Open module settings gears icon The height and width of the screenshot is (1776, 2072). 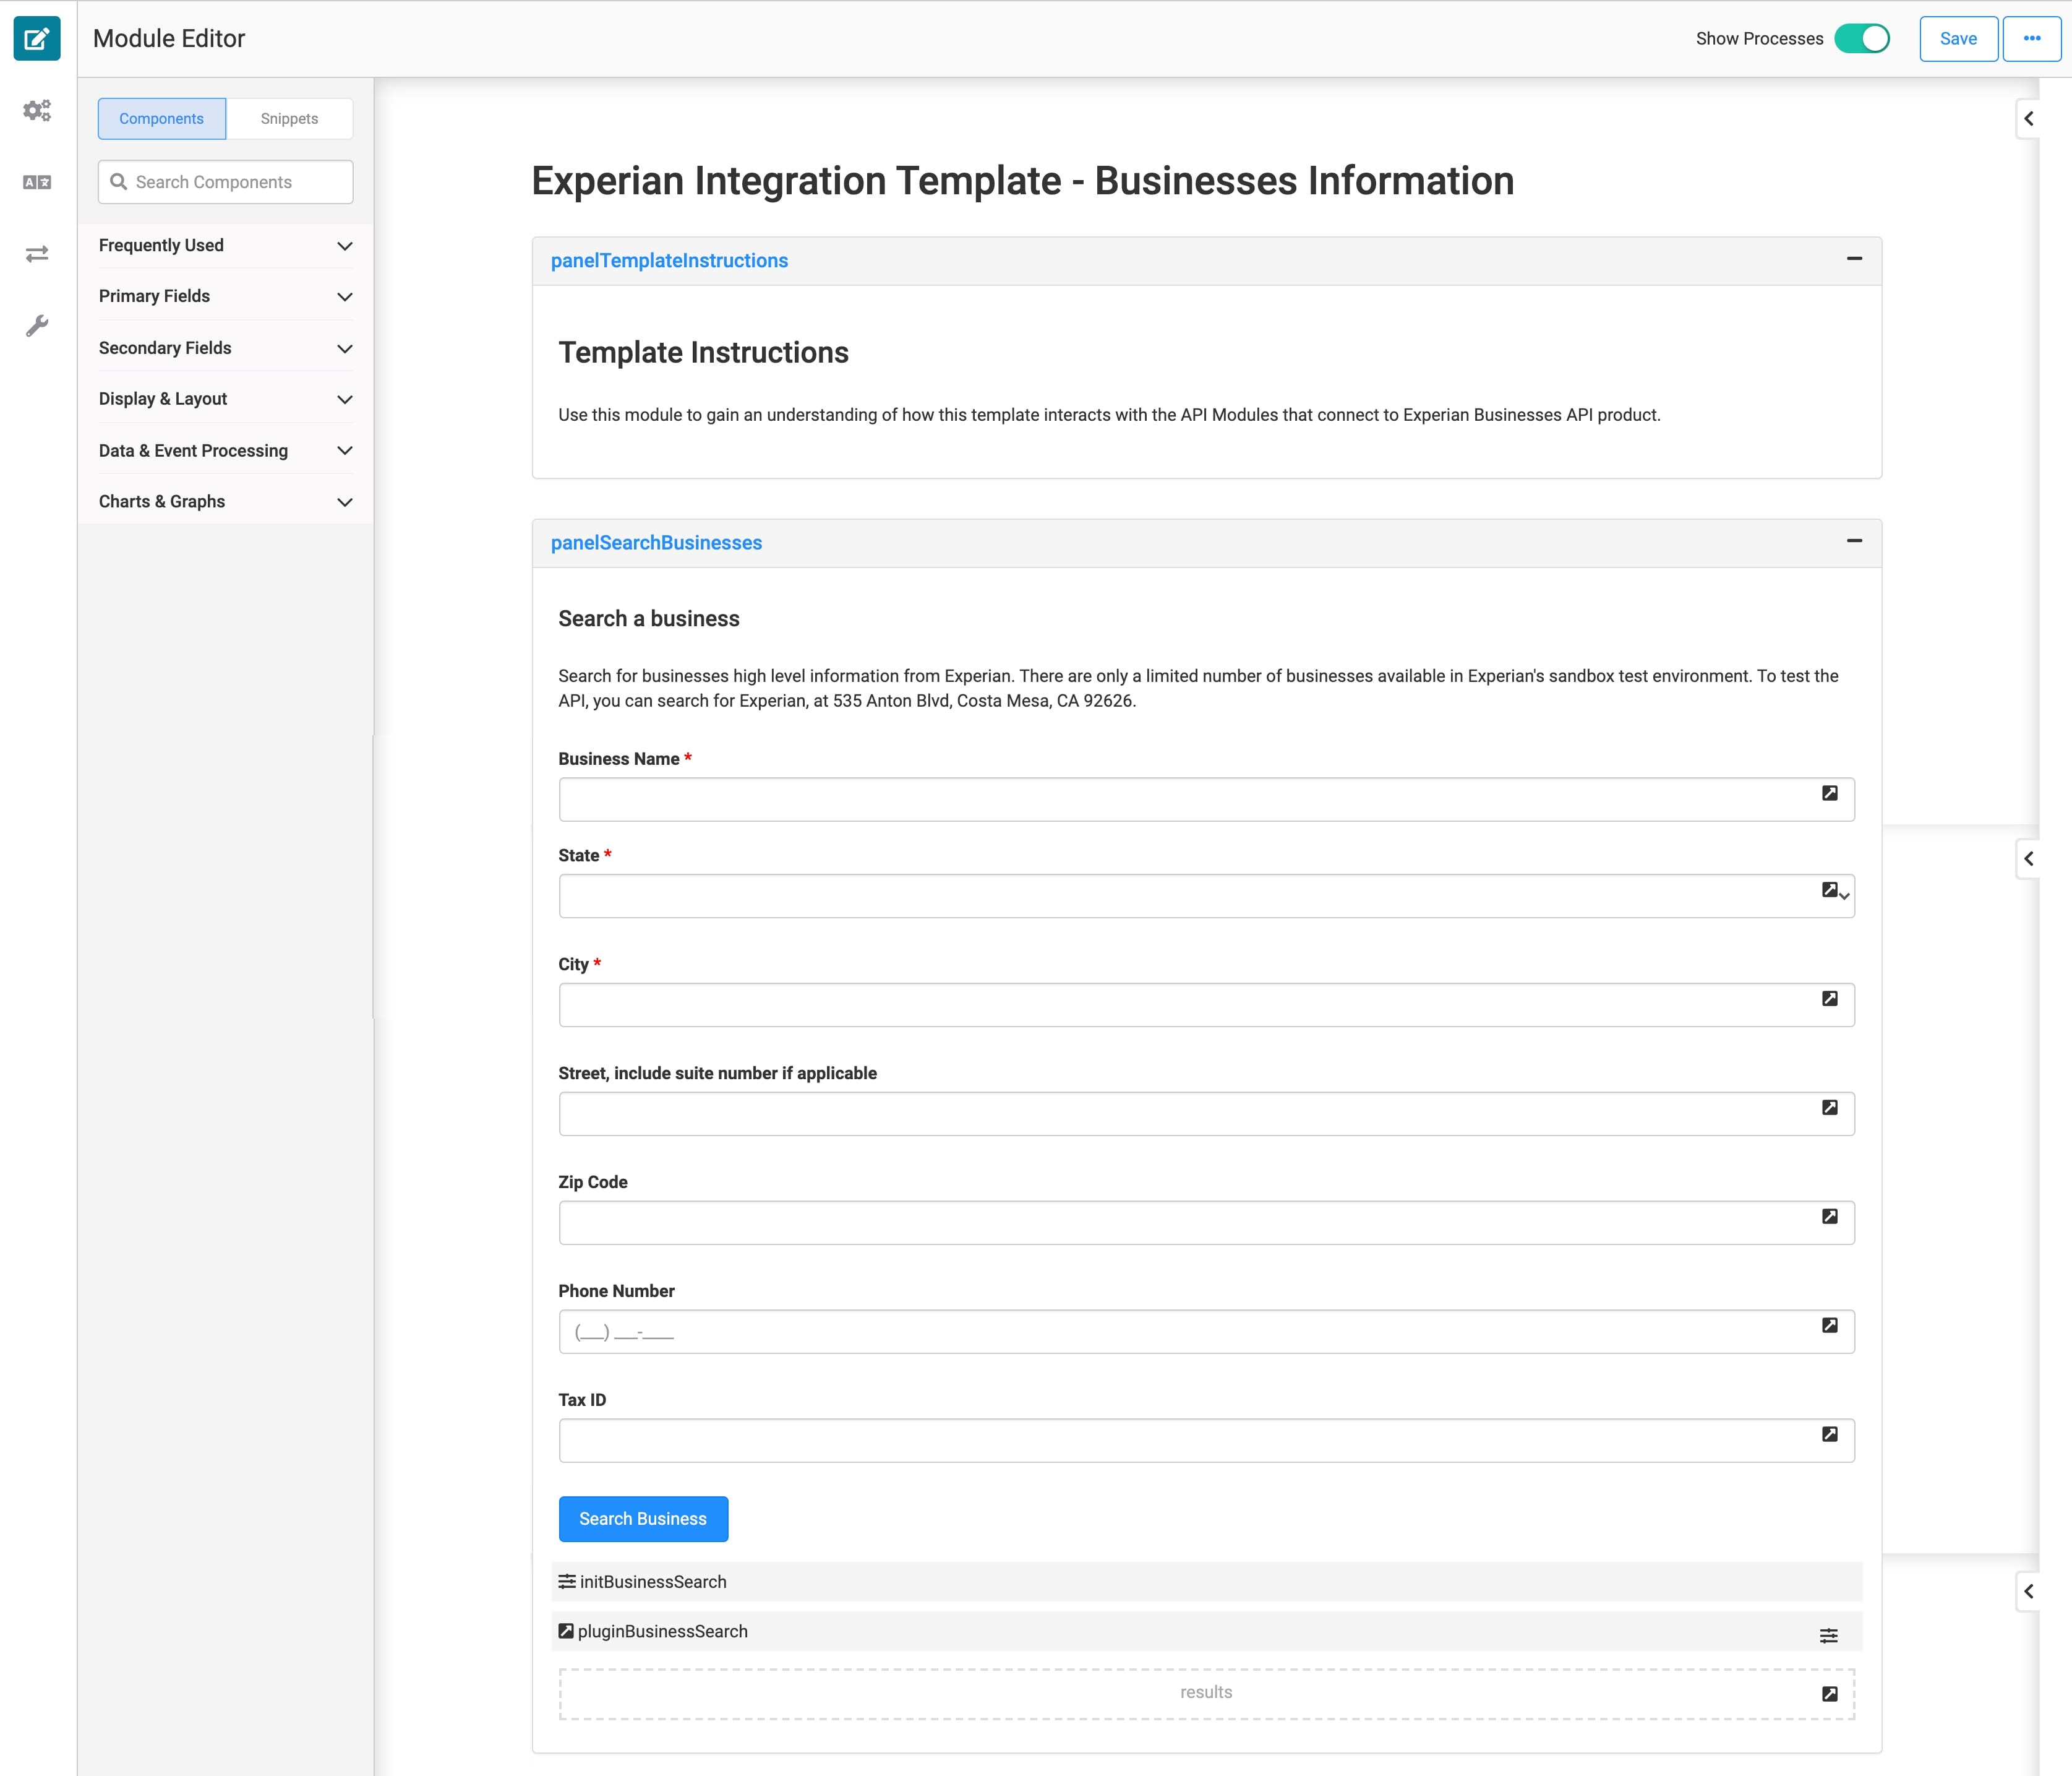click(x=37, y=110)
